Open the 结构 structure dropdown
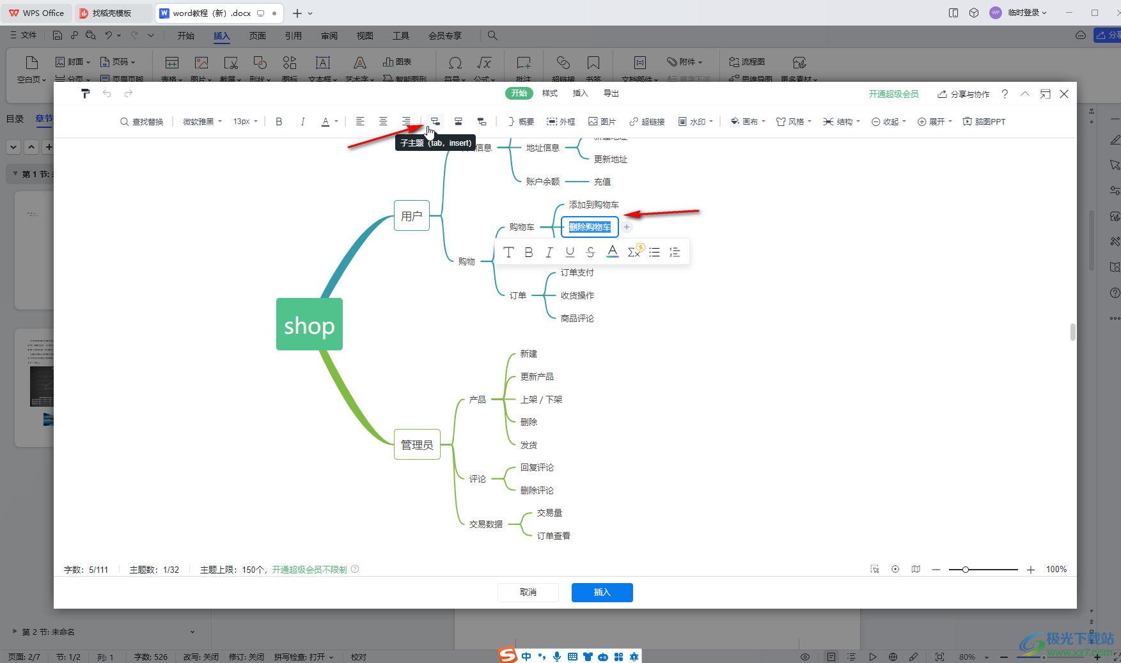This screenshot has height=663, width=1121. (x=842, y=121)
